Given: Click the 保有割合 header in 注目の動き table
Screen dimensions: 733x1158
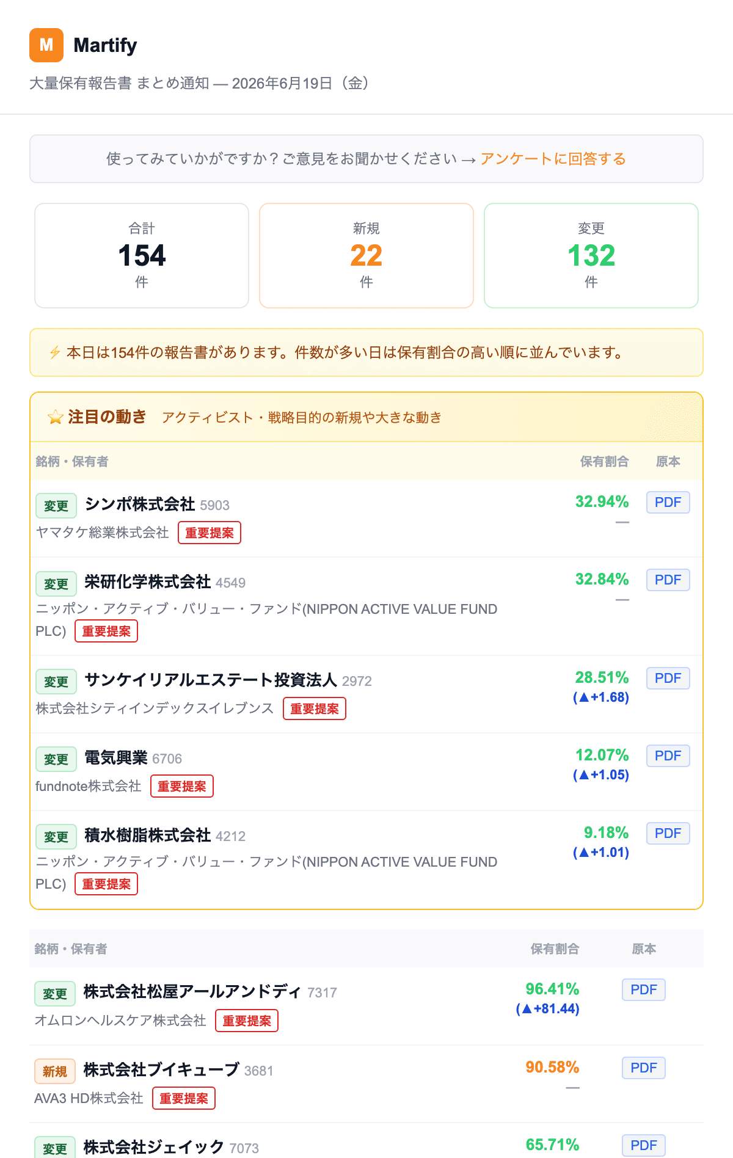Looking at the screenshot, I should (605, 462).
